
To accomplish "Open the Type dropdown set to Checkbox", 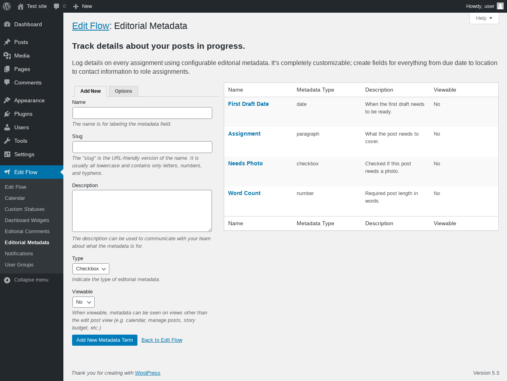I will tap(91, 269).
